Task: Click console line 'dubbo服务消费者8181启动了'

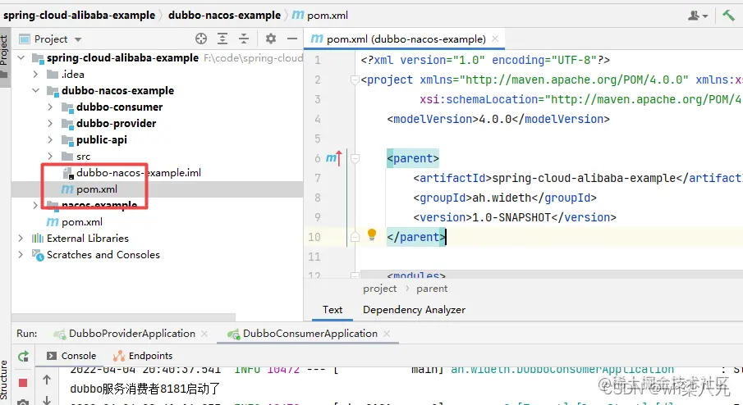Action: pos(145,389)
